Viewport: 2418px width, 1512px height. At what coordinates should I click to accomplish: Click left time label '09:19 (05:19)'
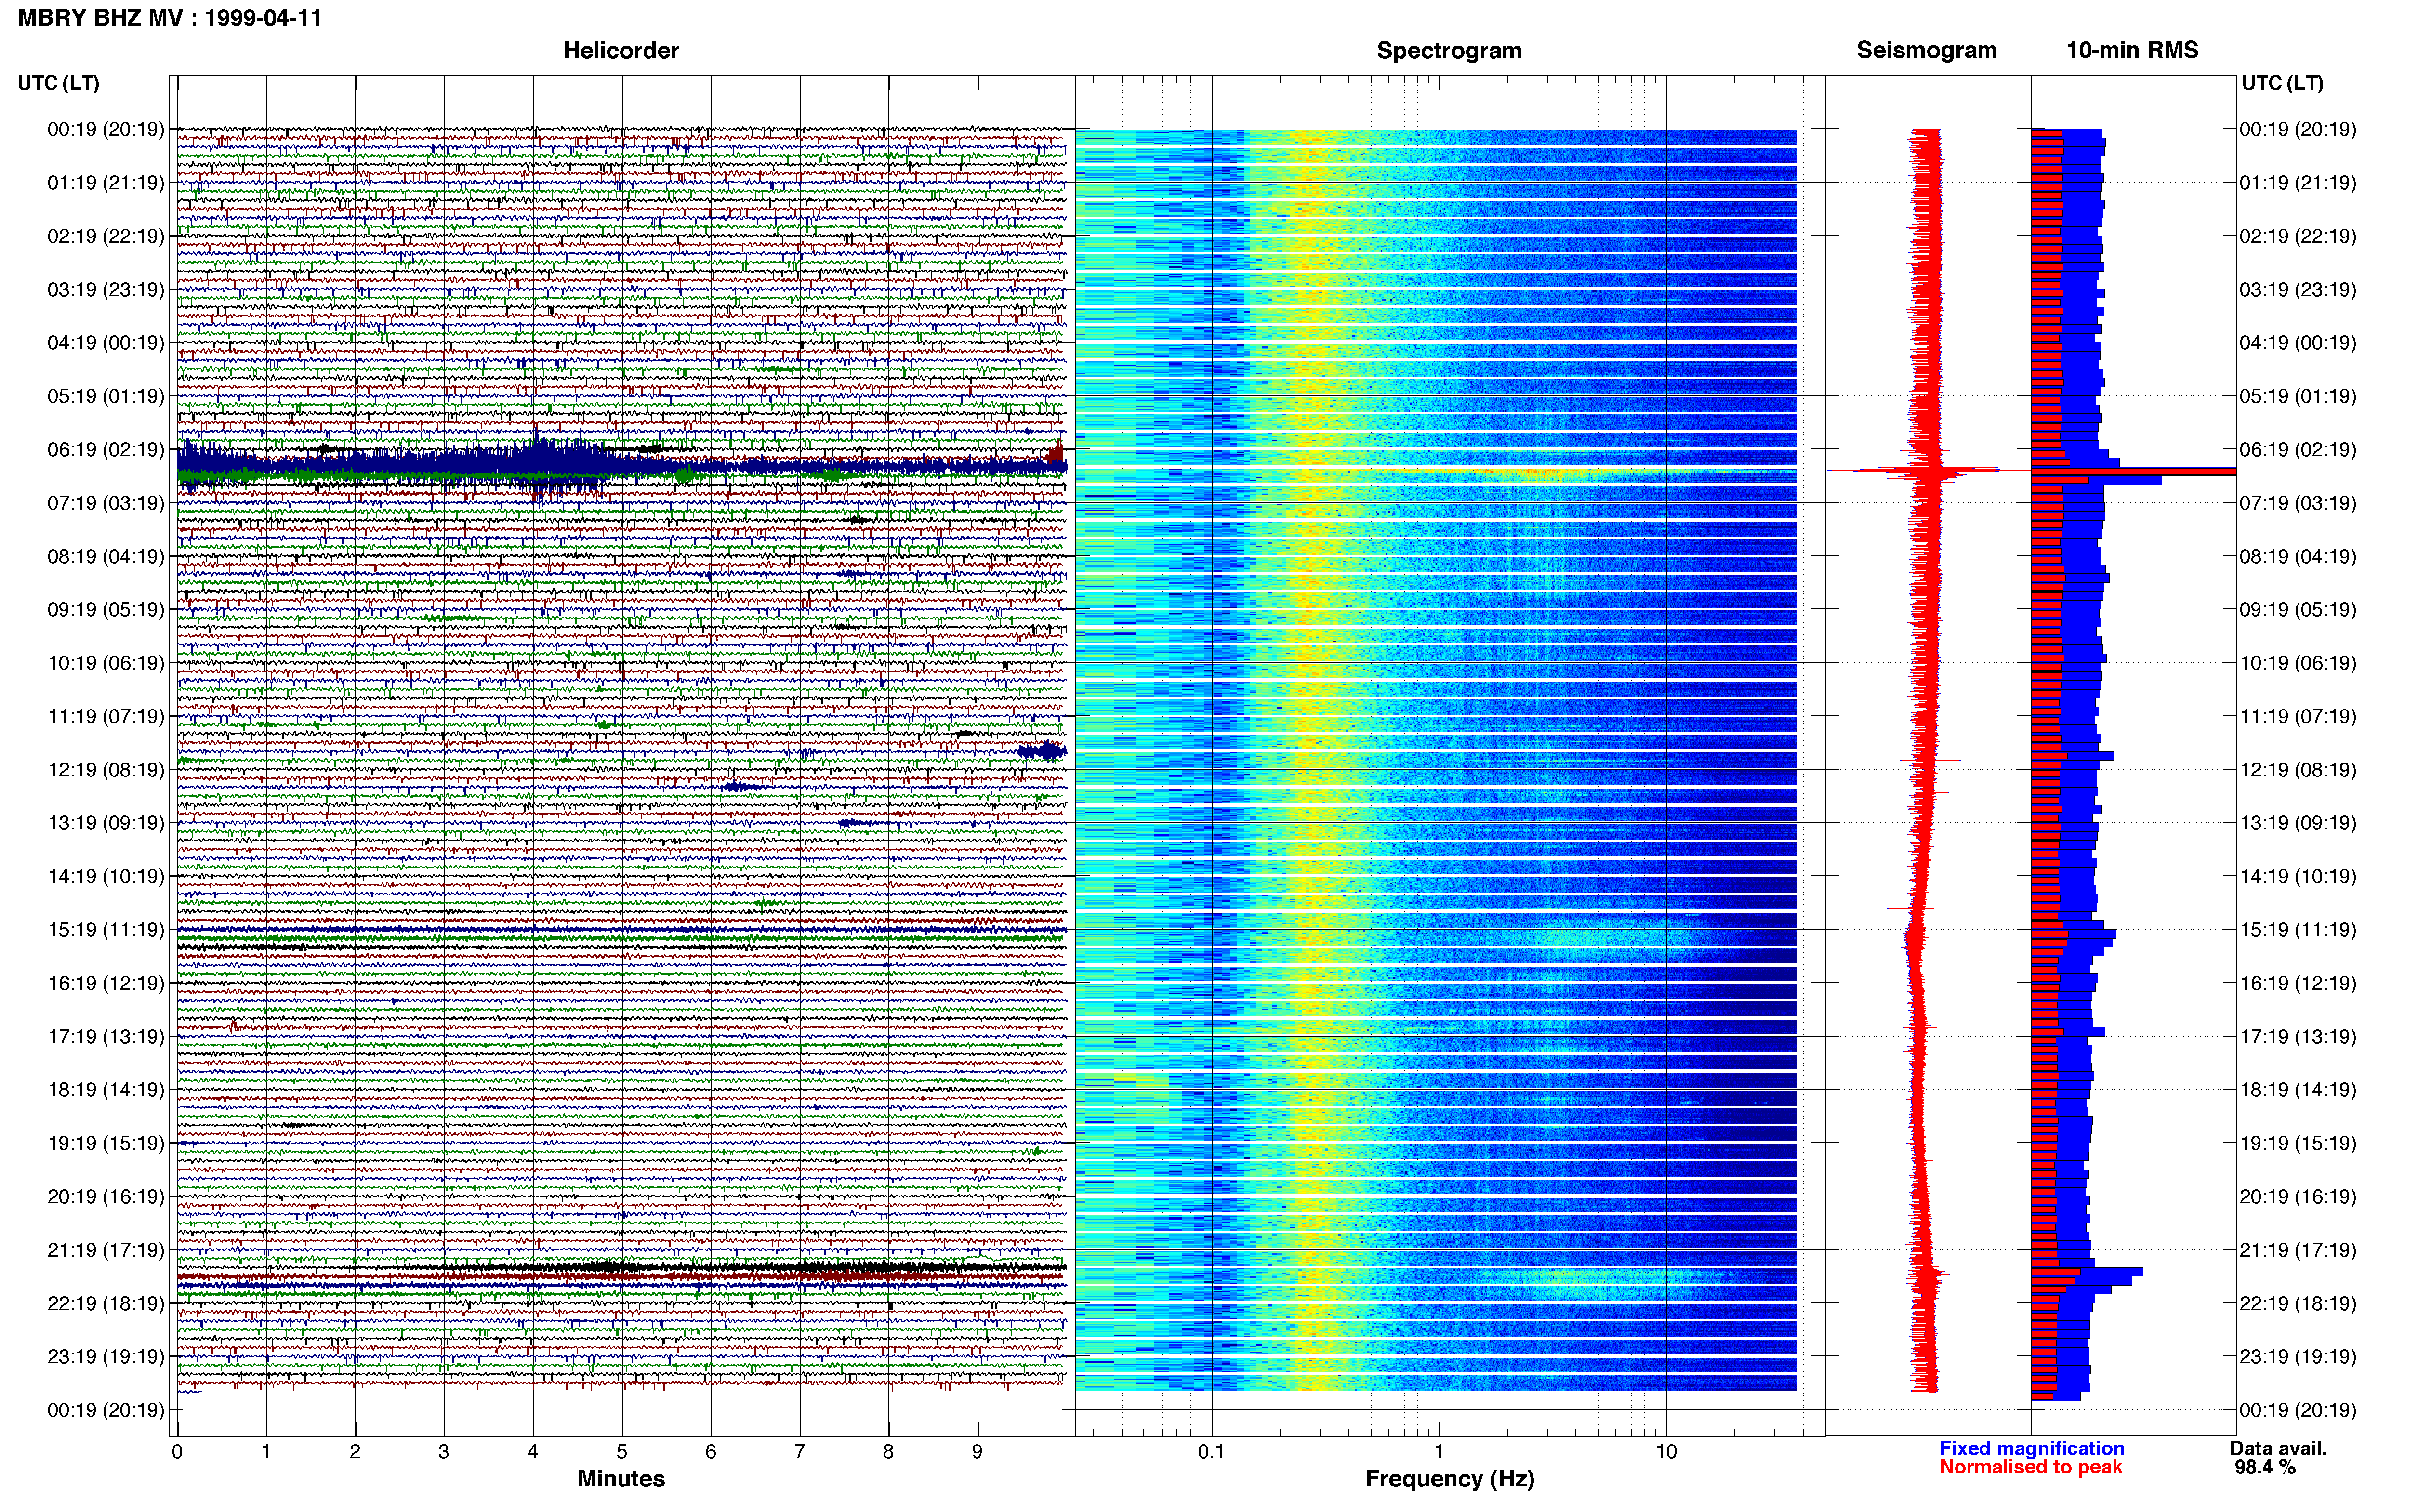[x=105, y=610]
